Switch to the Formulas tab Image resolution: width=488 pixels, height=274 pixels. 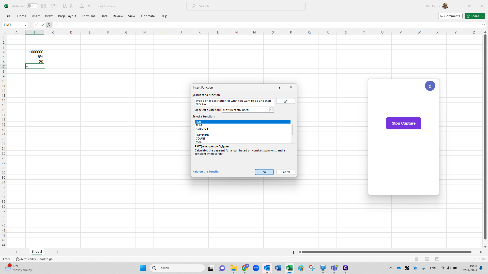coord(88,16)
